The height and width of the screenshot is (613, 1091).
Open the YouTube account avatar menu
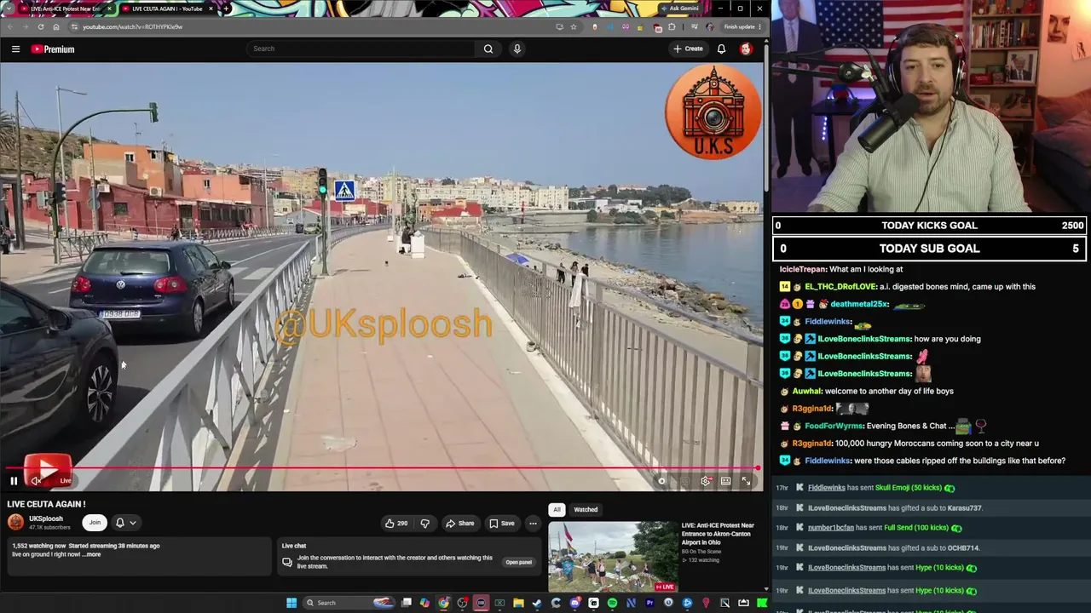pos(746,49)
